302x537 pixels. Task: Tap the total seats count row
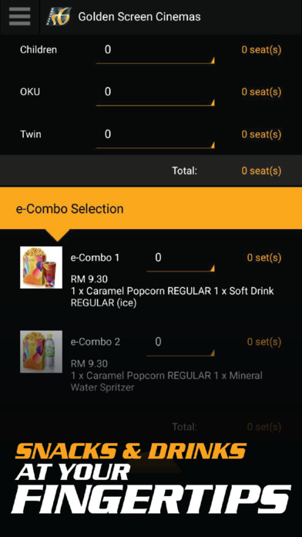click(151, 171)
